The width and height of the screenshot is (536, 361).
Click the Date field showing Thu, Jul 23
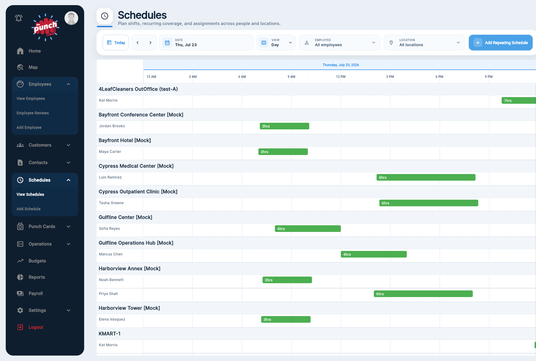[206, 43]
